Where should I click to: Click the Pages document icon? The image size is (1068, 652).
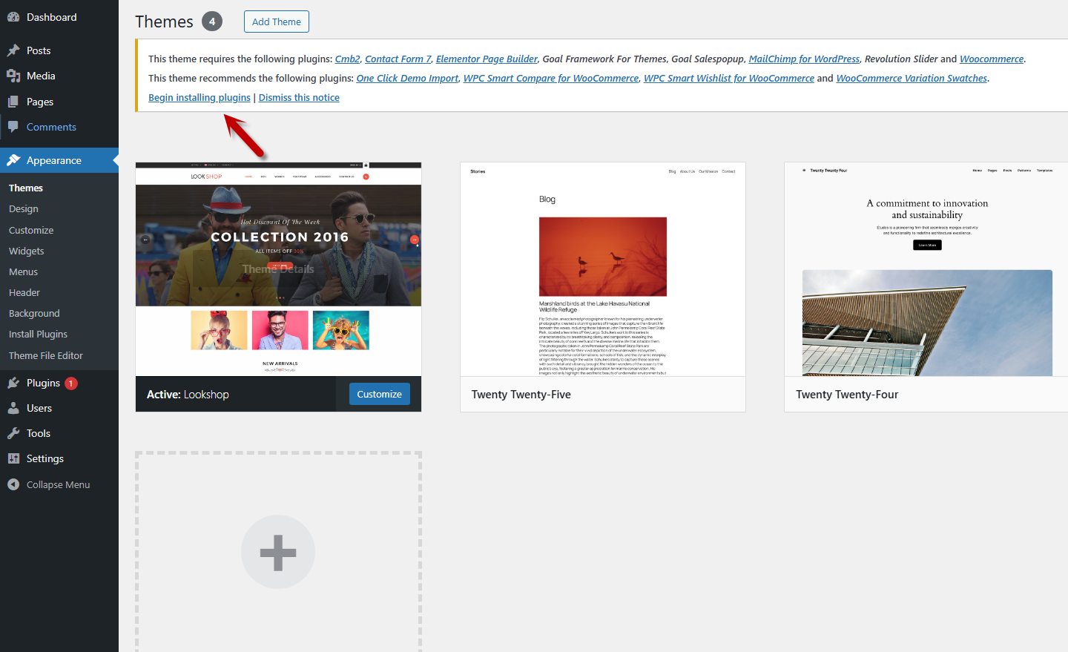point(13,102)
